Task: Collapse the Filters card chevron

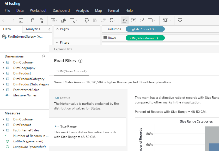Action: coord(57,43)
